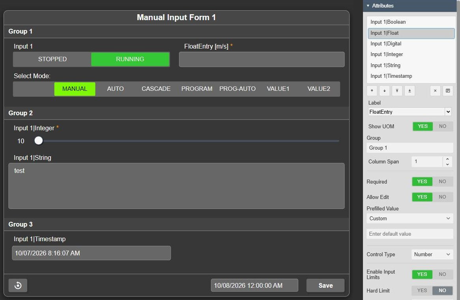Move selected attribute to top of list
Image resolution: width=460 pixels, height=300 pixels.
[x=397, y=91]
